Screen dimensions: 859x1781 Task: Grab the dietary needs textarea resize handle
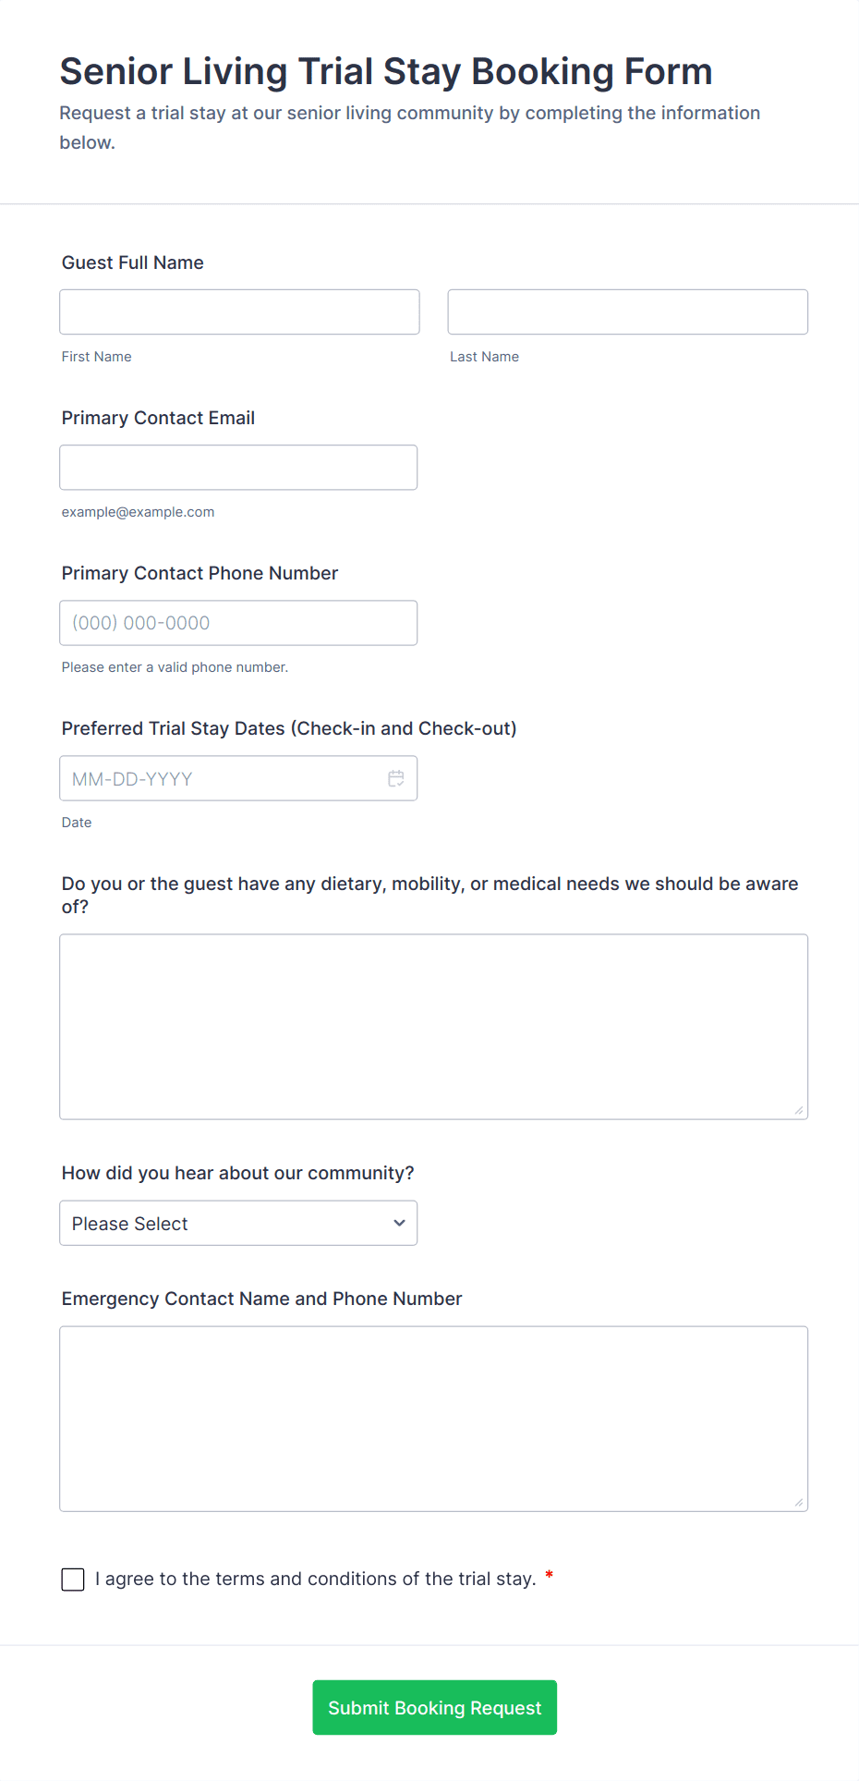(x=799, y=1111)
